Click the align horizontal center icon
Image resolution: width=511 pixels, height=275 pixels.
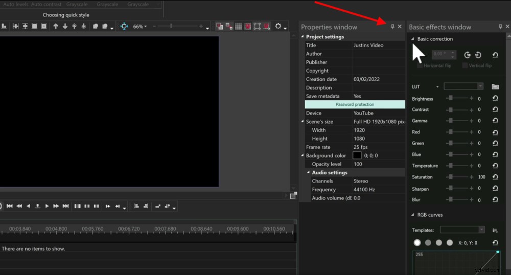[16, 26]
